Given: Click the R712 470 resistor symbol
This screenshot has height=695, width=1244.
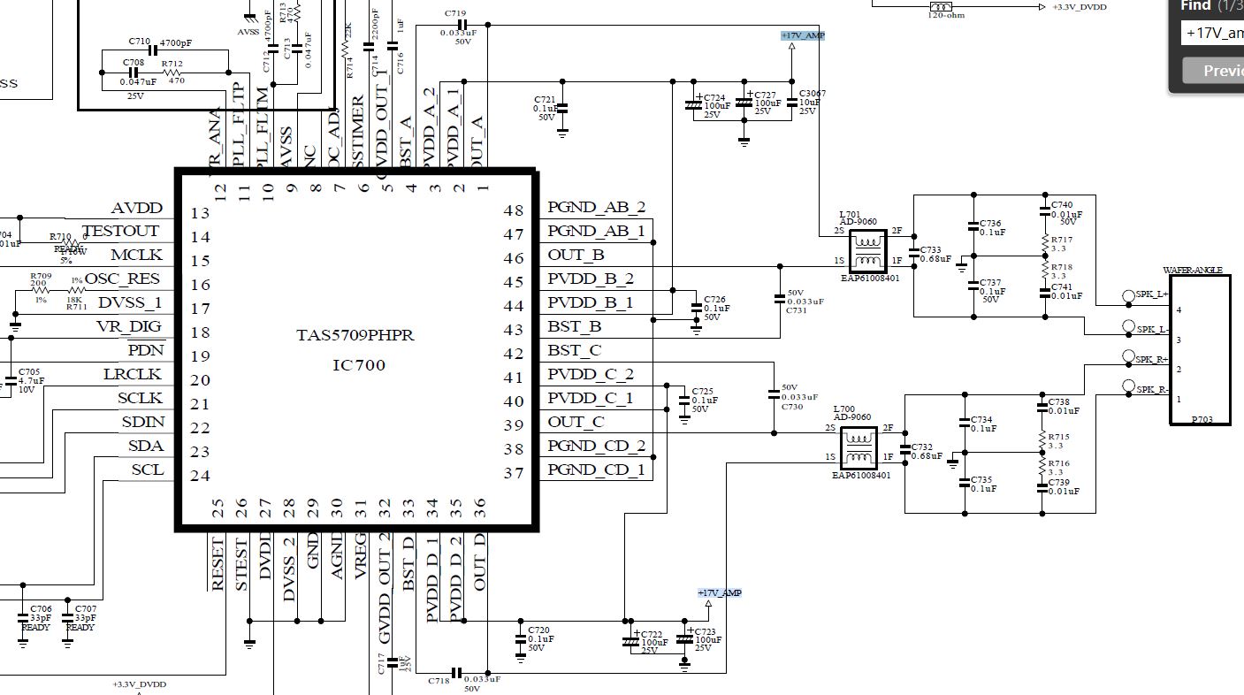Looking at the screenshot, I should [172, 73].
